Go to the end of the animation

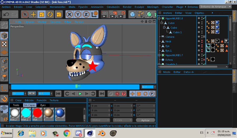click(102, 94)
